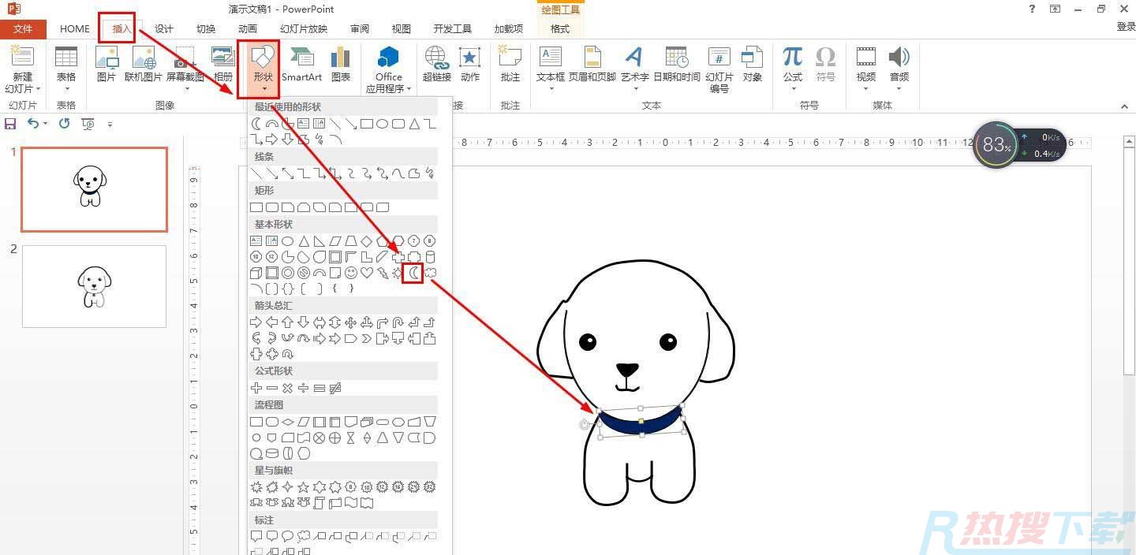The height and width of the screenshot is (555, 1136).
Task: Pick the Heart shape from the gallery
Action: coord(367,273)
